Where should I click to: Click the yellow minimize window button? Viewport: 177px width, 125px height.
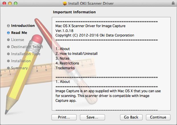point(10,3)
